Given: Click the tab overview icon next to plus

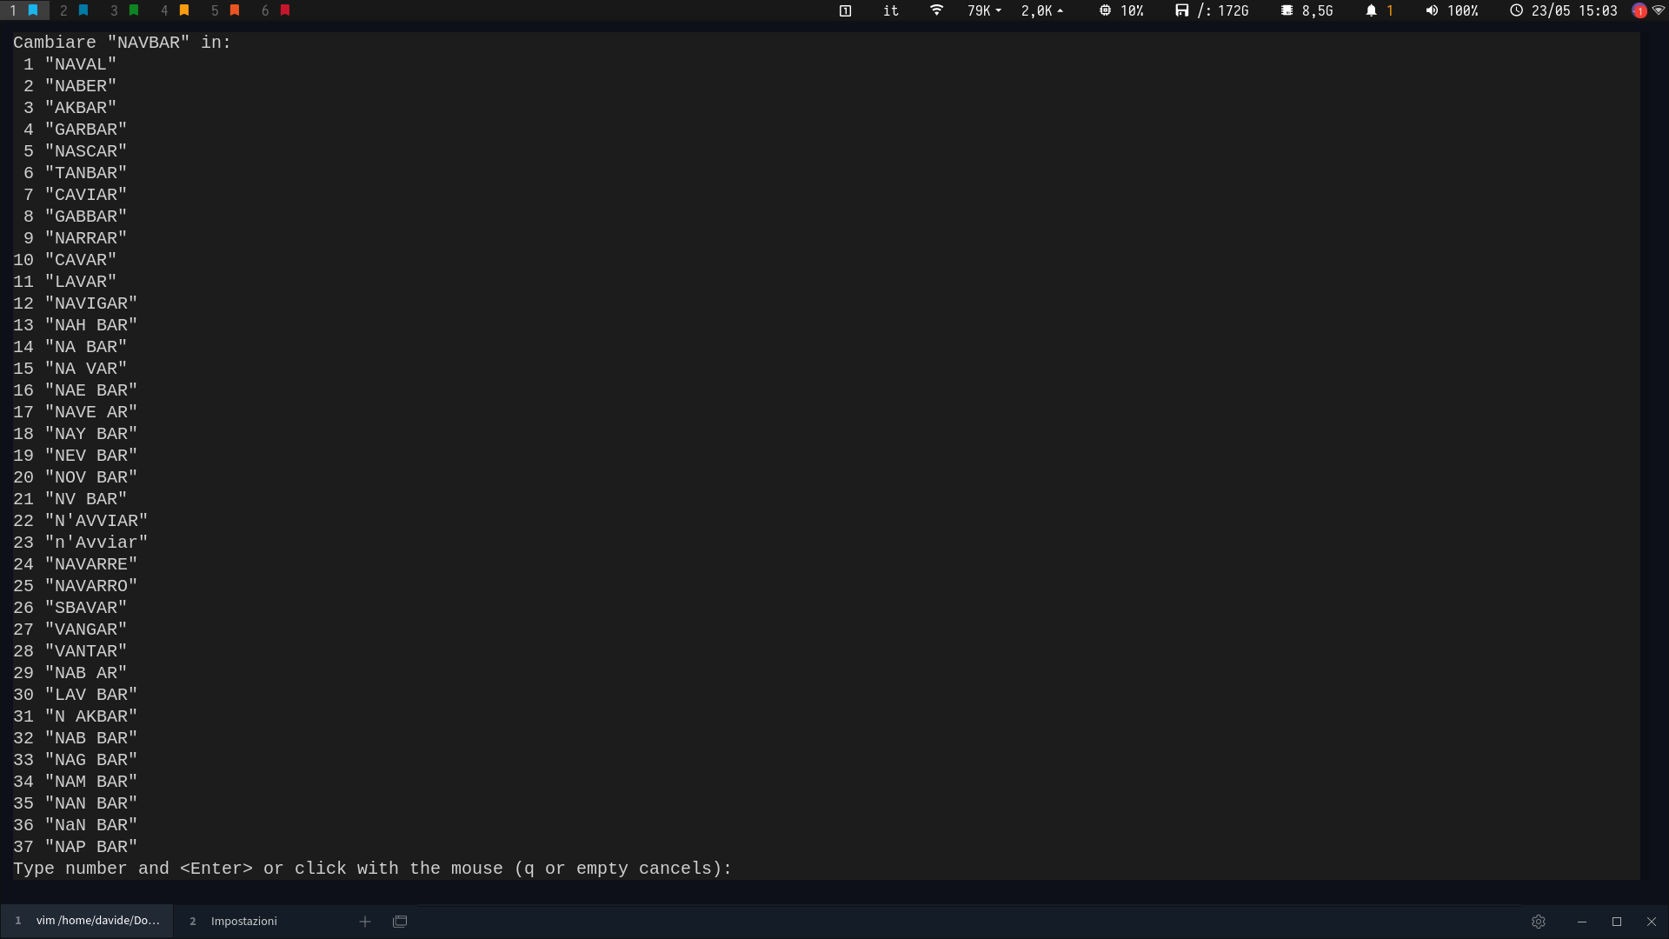Looking at the screenshot, I should (x=400, y=922).
